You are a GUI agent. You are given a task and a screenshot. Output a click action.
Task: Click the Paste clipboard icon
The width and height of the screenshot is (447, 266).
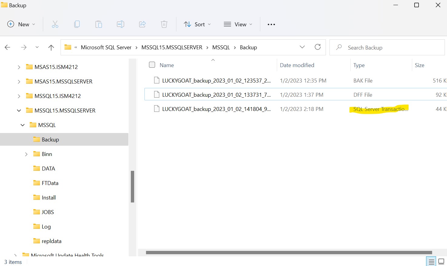tap(99, 24)
